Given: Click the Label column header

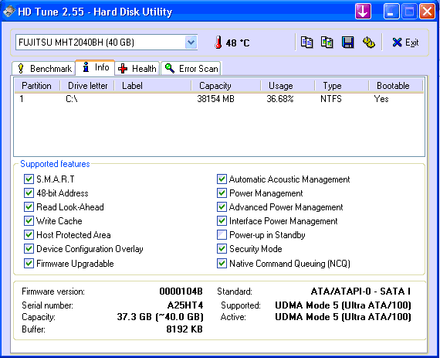Looking at the screenshot, I should point(153,85).
